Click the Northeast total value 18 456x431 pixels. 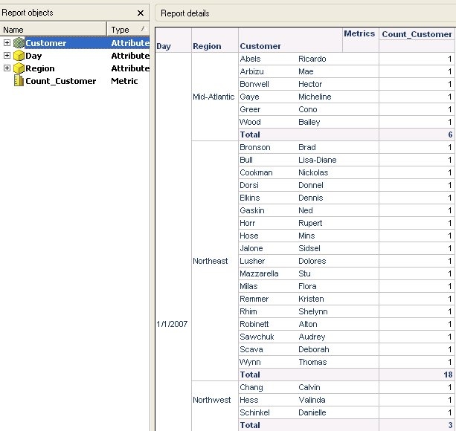(x=448, y=375)
